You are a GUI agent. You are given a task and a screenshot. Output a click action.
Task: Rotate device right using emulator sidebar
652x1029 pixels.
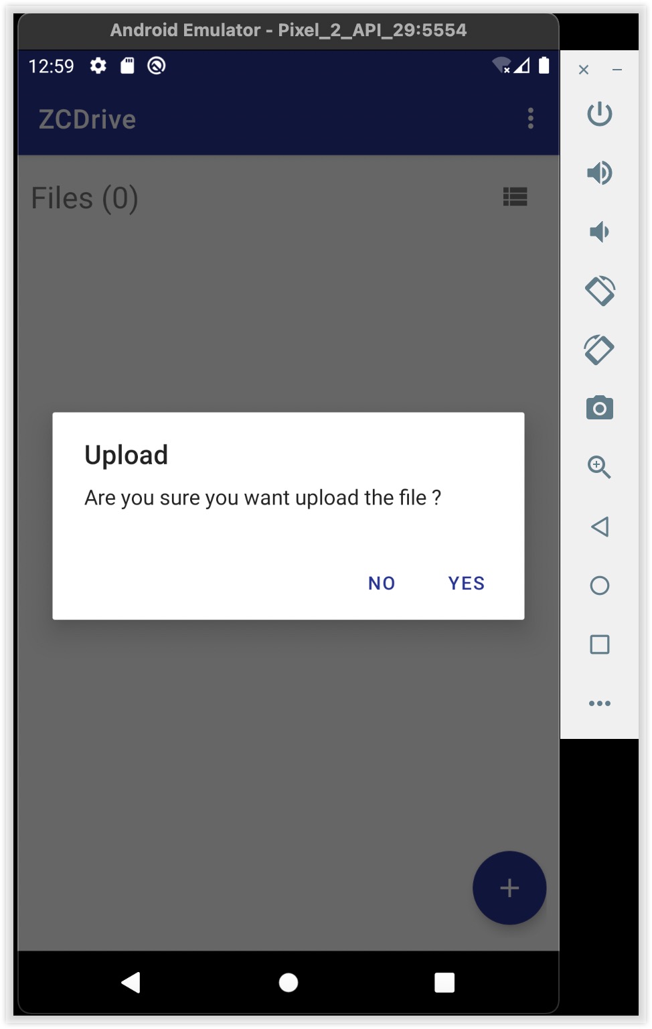click(600, 350)
